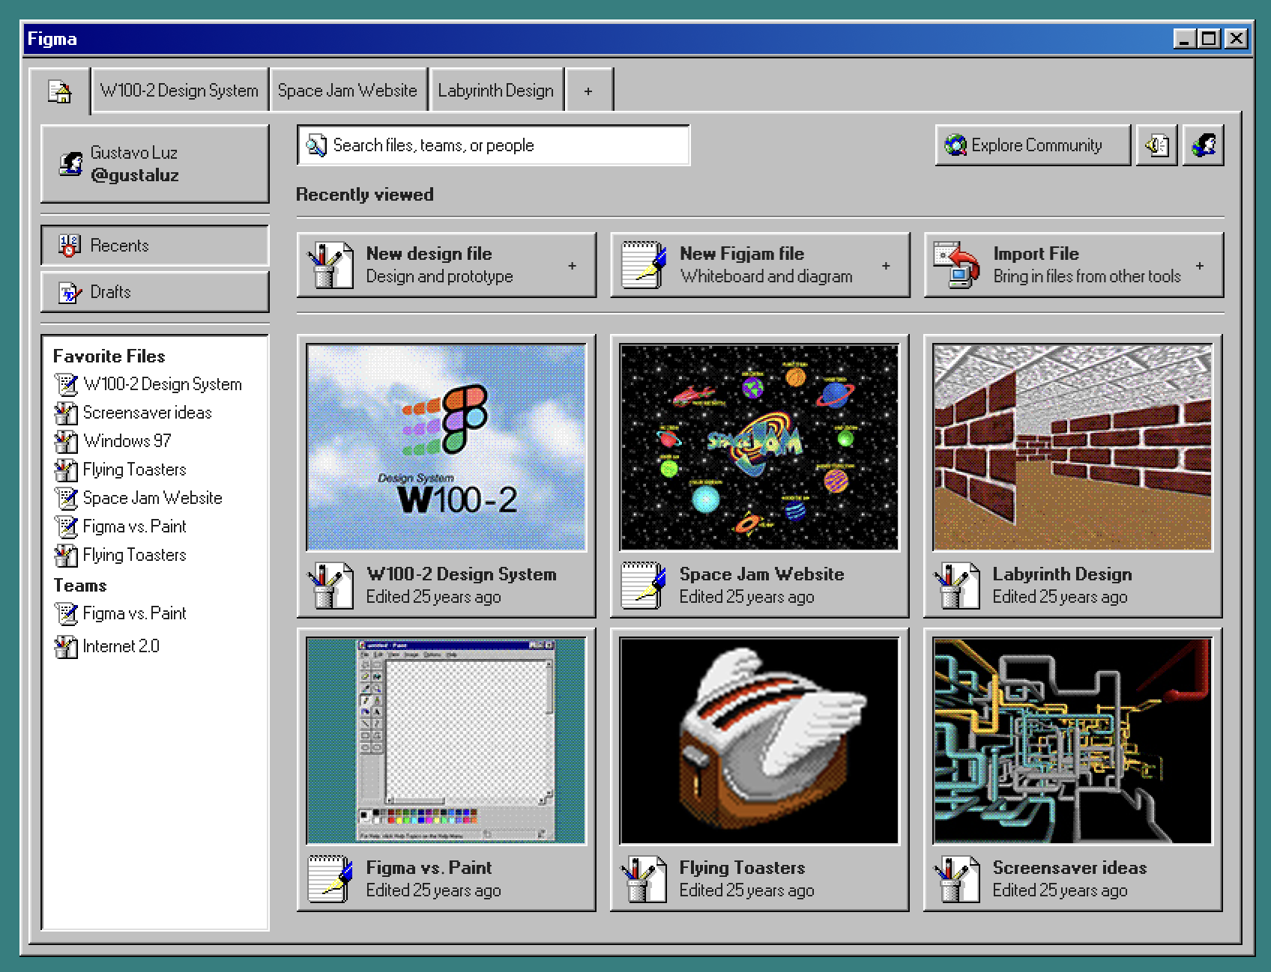Create a New Figjam file
Screen dimensions: 1271x972
[760, 265]
